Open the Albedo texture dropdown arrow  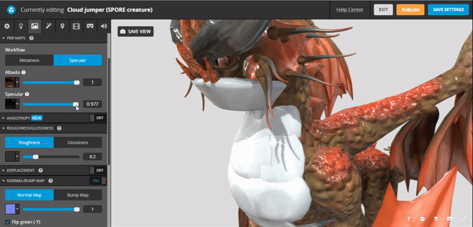pyautogui.click(x=17, y=82)
